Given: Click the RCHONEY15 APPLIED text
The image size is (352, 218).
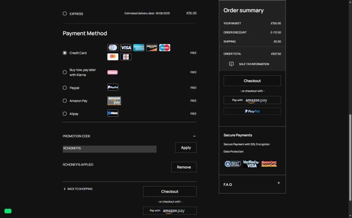Looking at the screenshot, I should point(78,165).
